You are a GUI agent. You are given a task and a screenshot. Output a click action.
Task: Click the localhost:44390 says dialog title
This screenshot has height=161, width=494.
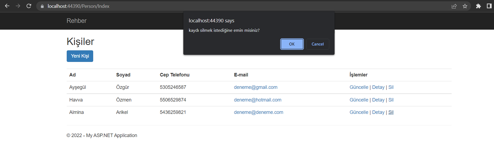pos(211,21)
